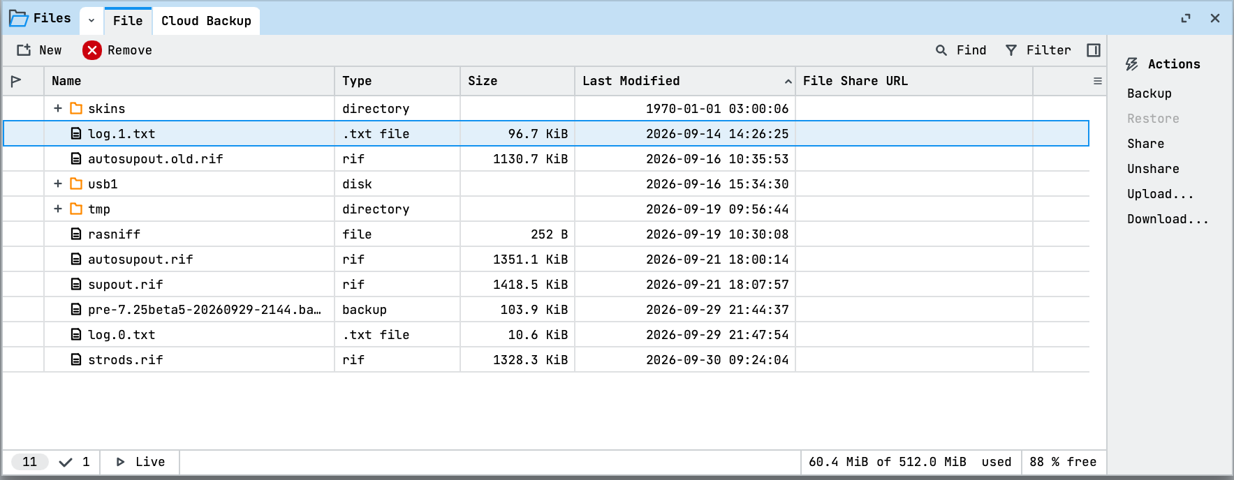Click the New button
Screen dimensions: 1234x480
click(x=39, y=50)
